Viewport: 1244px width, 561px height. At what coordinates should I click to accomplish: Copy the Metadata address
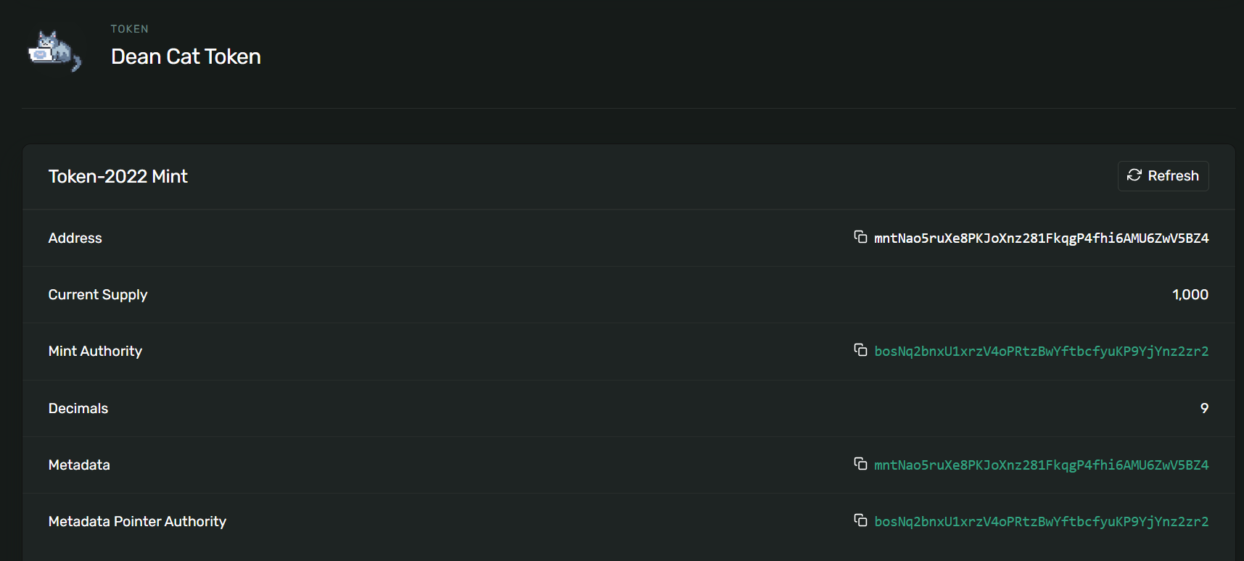tap(860, 463)
